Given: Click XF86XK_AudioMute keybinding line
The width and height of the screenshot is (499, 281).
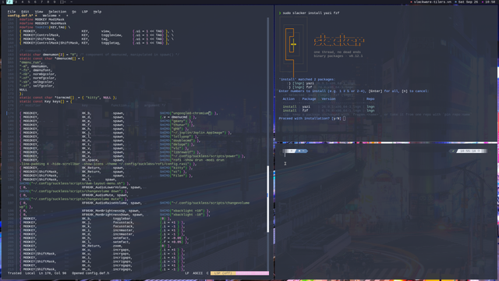Looking at the screenshot, I should (x=73, y=195).
